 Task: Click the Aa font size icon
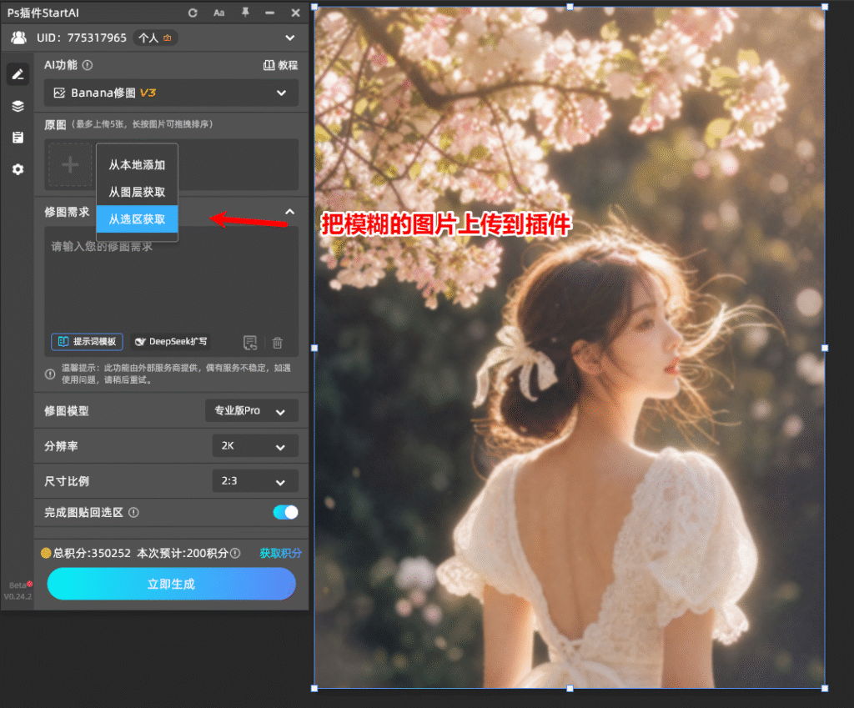[x=219, y=13]
